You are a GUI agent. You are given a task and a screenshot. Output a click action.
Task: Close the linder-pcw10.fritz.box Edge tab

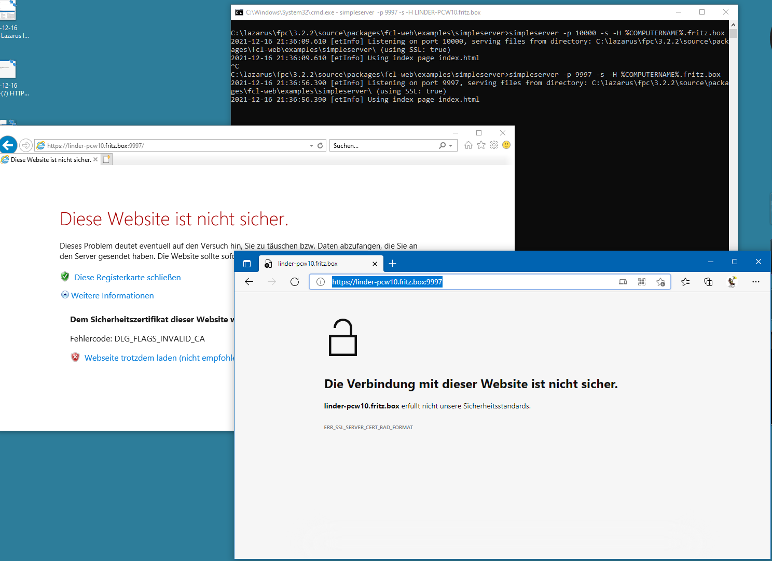[375, 264]
